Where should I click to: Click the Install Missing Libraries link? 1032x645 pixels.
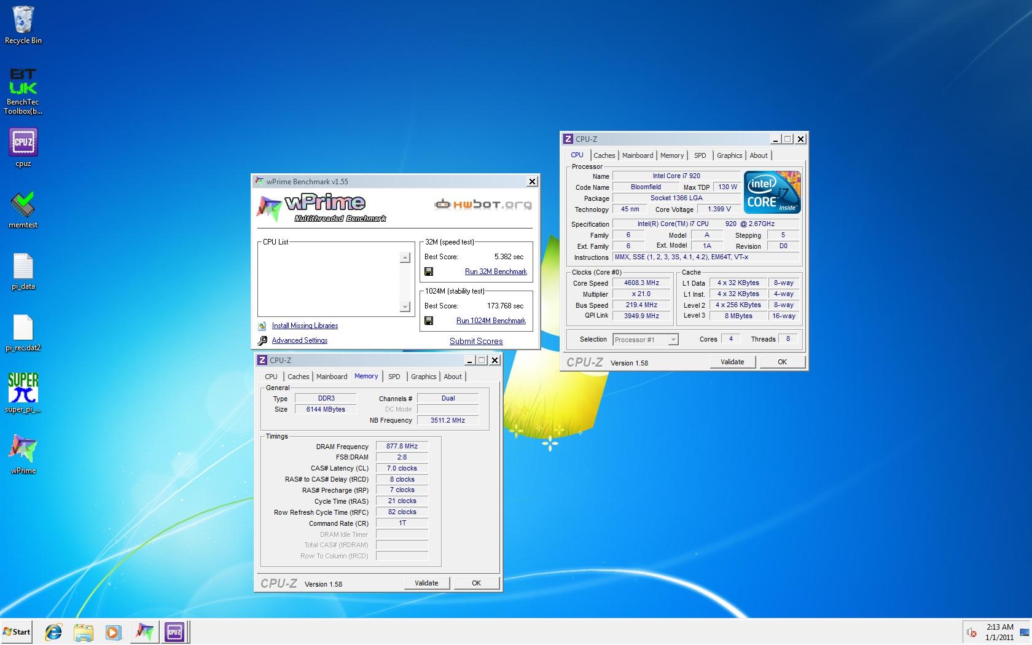tap(305, 326)
